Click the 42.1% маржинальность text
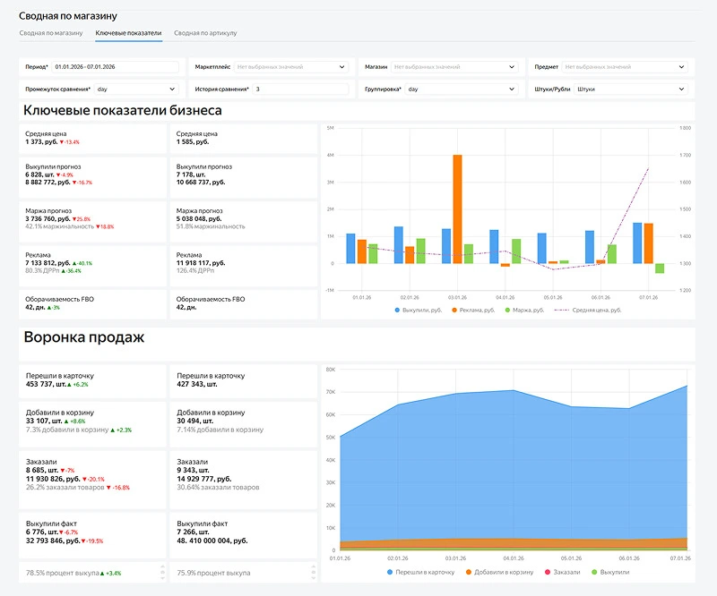717x596 pixels. click(59, 226)
